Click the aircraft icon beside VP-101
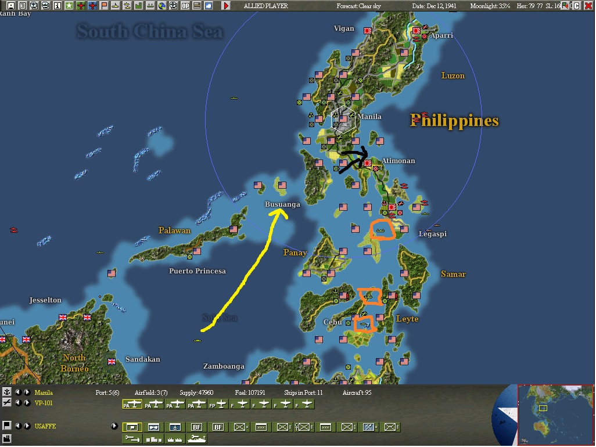 coord(7,402)
